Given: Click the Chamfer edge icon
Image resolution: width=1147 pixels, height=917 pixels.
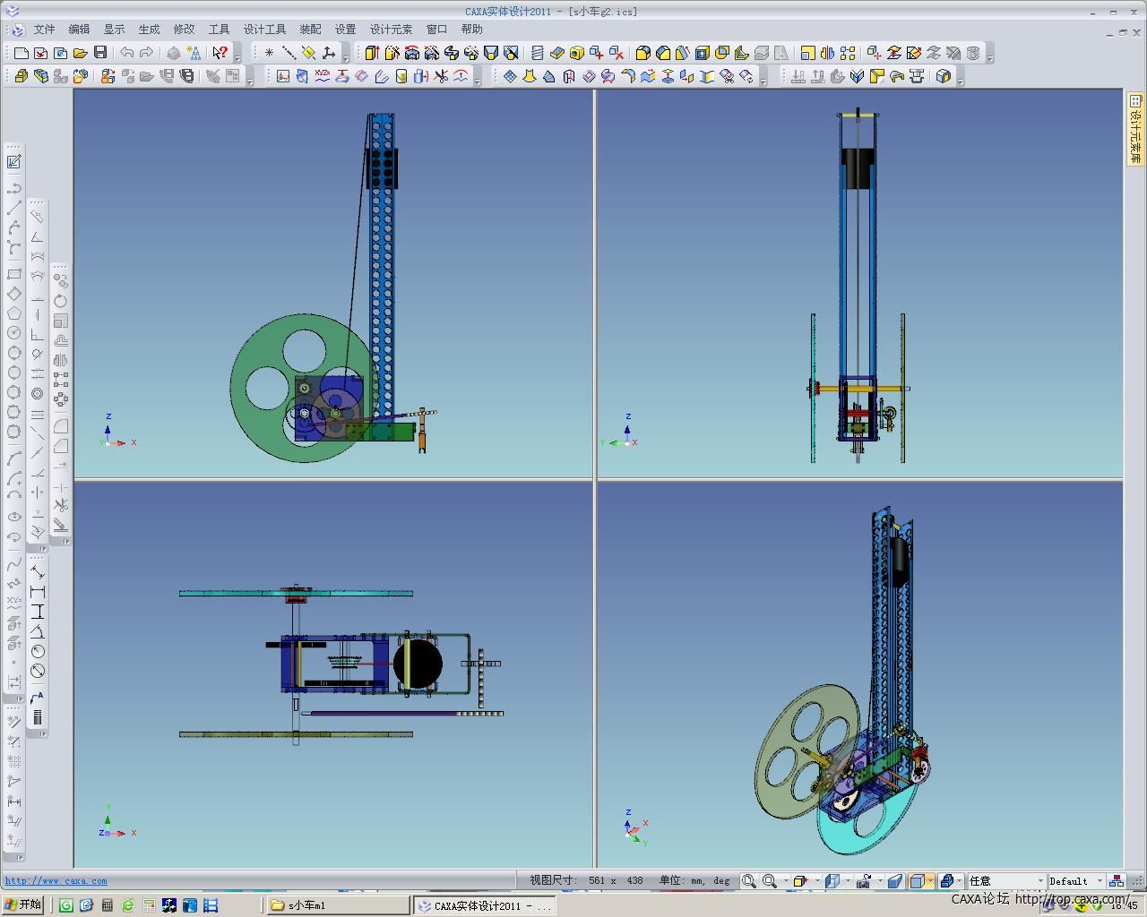Looking at the screenshot, I should (x=662, y=53).
